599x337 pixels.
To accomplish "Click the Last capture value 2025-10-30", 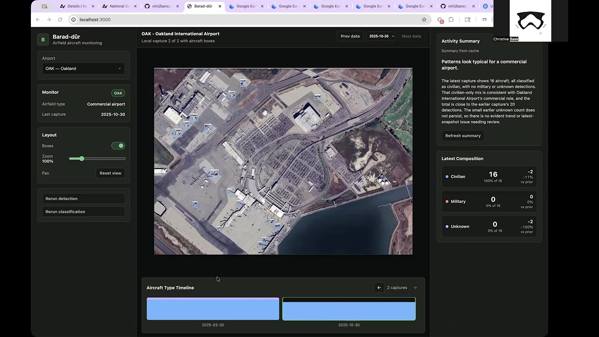I will click(x=113, y=115).
